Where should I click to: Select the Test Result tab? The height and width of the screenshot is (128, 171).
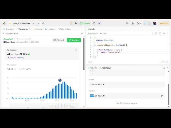click(x=105, y=68)
